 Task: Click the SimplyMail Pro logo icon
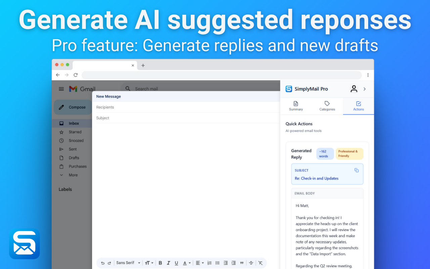(289, 89)
